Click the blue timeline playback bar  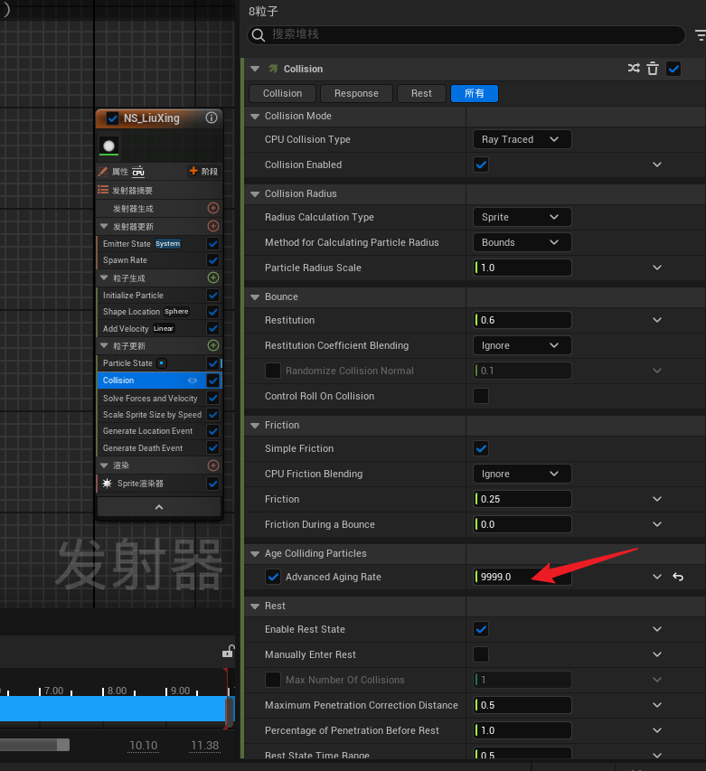coord(113,709)
